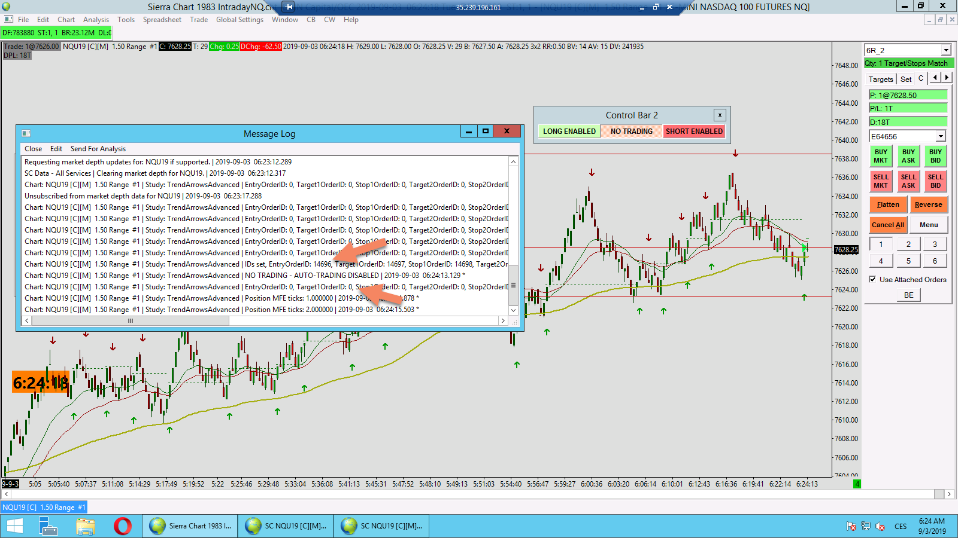Select quantity preset 4

881,261
